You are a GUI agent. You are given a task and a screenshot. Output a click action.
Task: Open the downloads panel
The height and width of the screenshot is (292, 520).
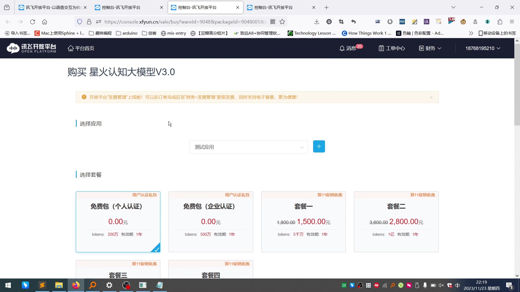click(x=317, y=22)
